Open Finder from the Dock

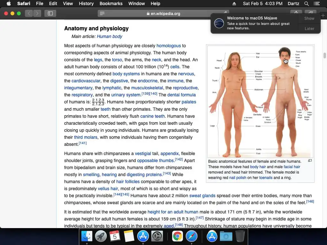[x=87, y=236]
